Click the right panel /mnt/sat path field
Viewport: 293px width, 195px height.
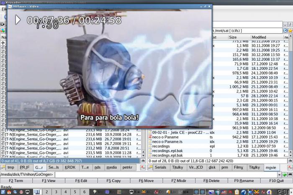pos(248,31)
